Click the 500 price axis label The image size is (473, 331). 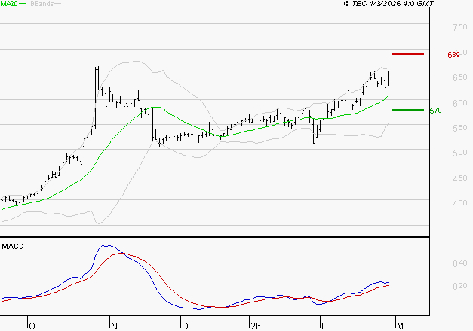coord(460,153)
